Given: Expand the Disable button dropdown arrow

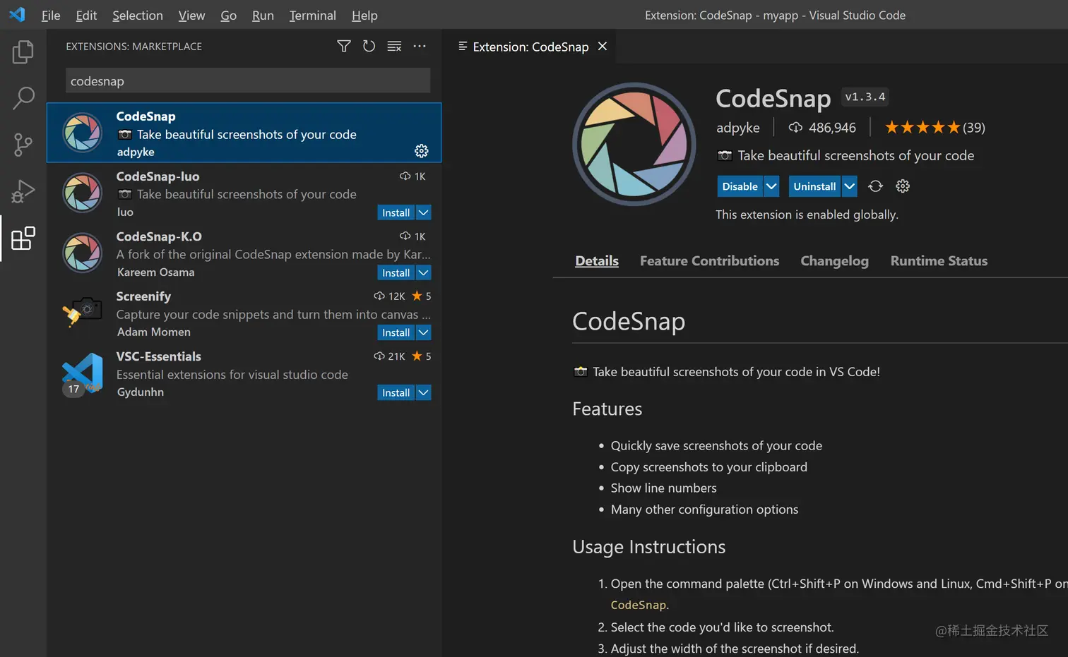Looking at the screenshot, I should pos(771,186).
